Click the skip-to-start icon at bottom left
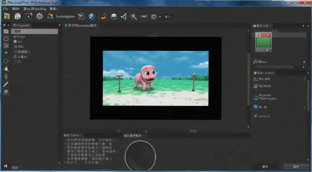This screenshot has height=172, width=312. (5, 166)
